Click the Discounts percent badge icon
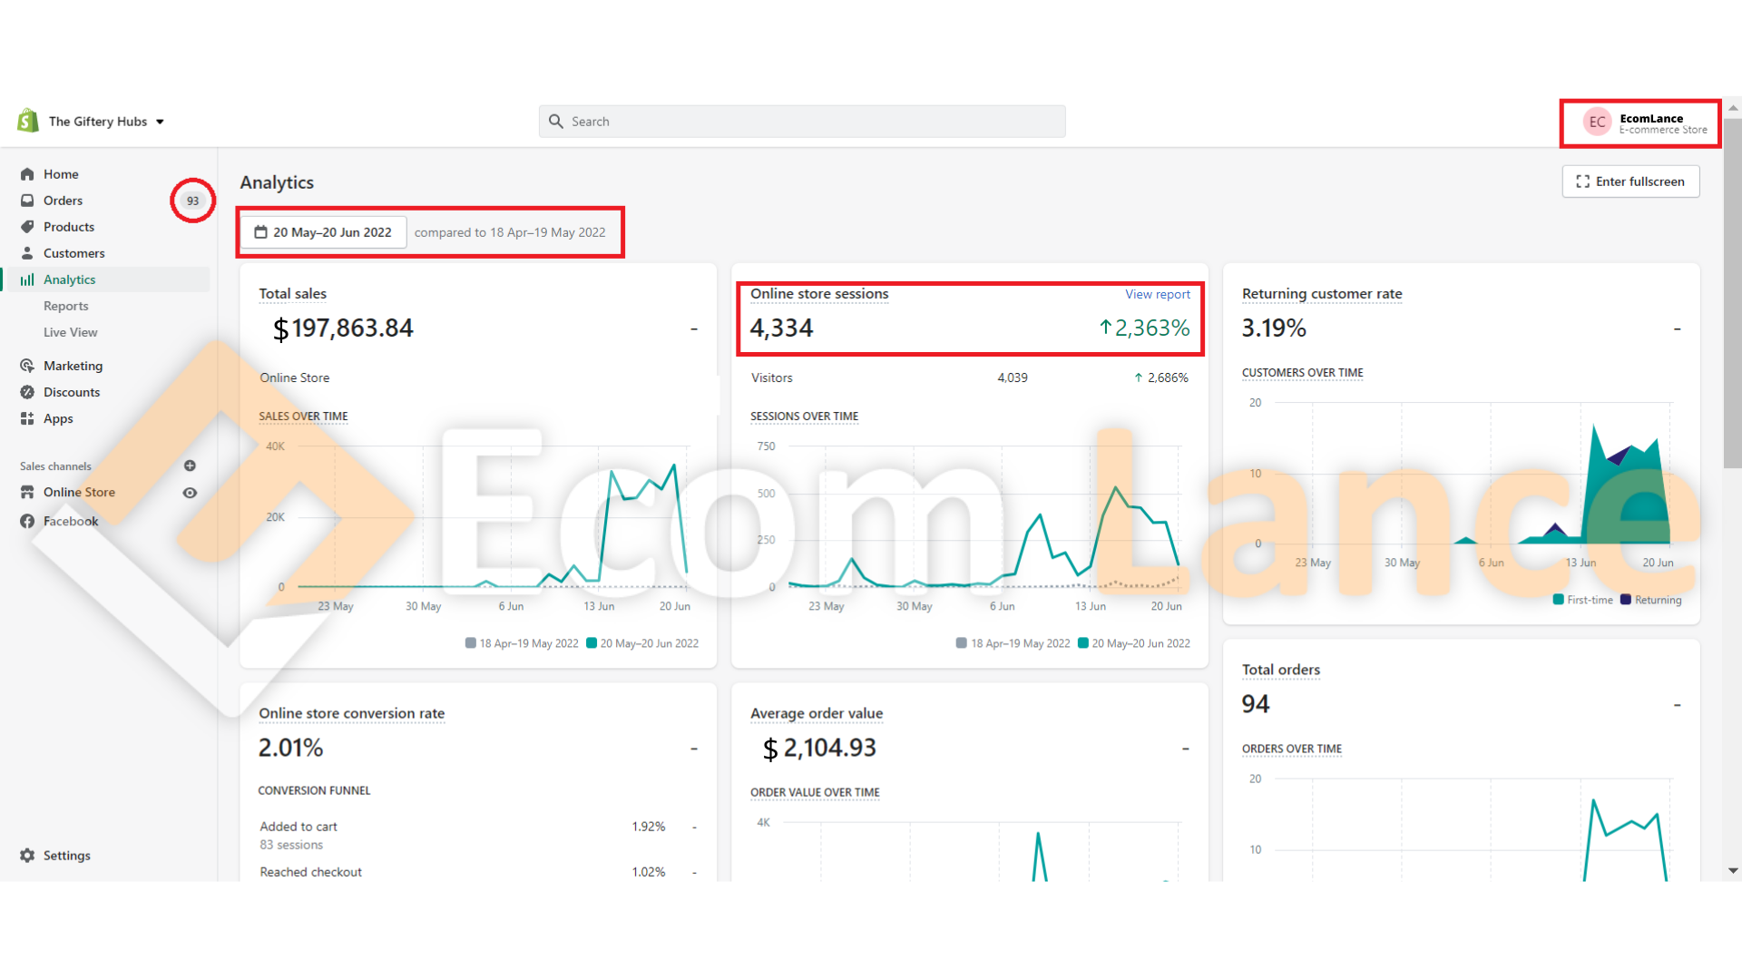 click(27, 392)
